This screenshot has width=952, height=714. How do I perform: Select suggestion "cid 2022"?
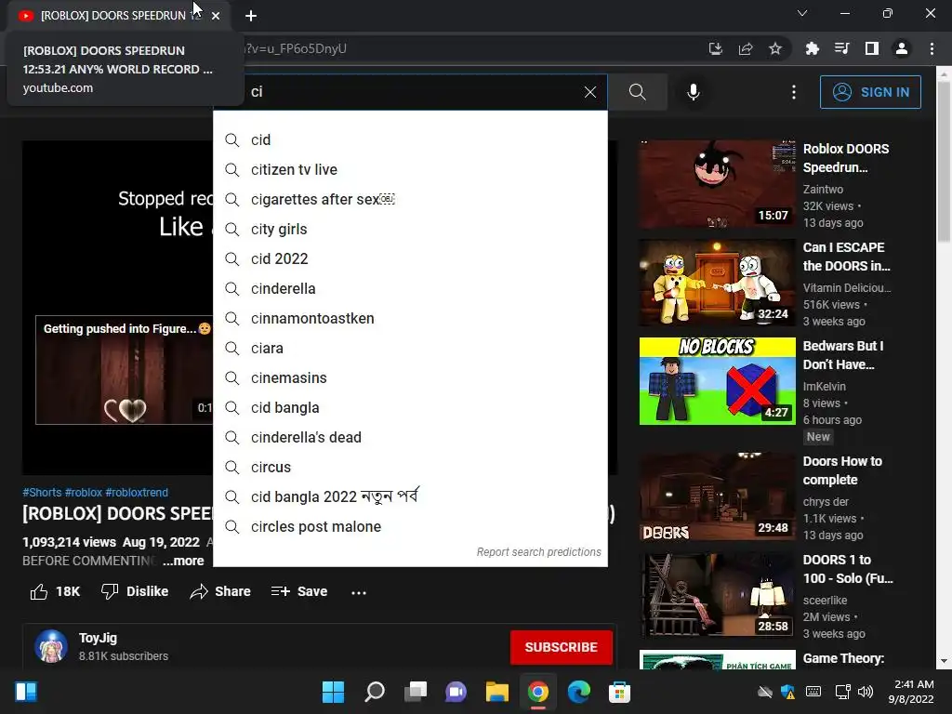click(410, 259)
